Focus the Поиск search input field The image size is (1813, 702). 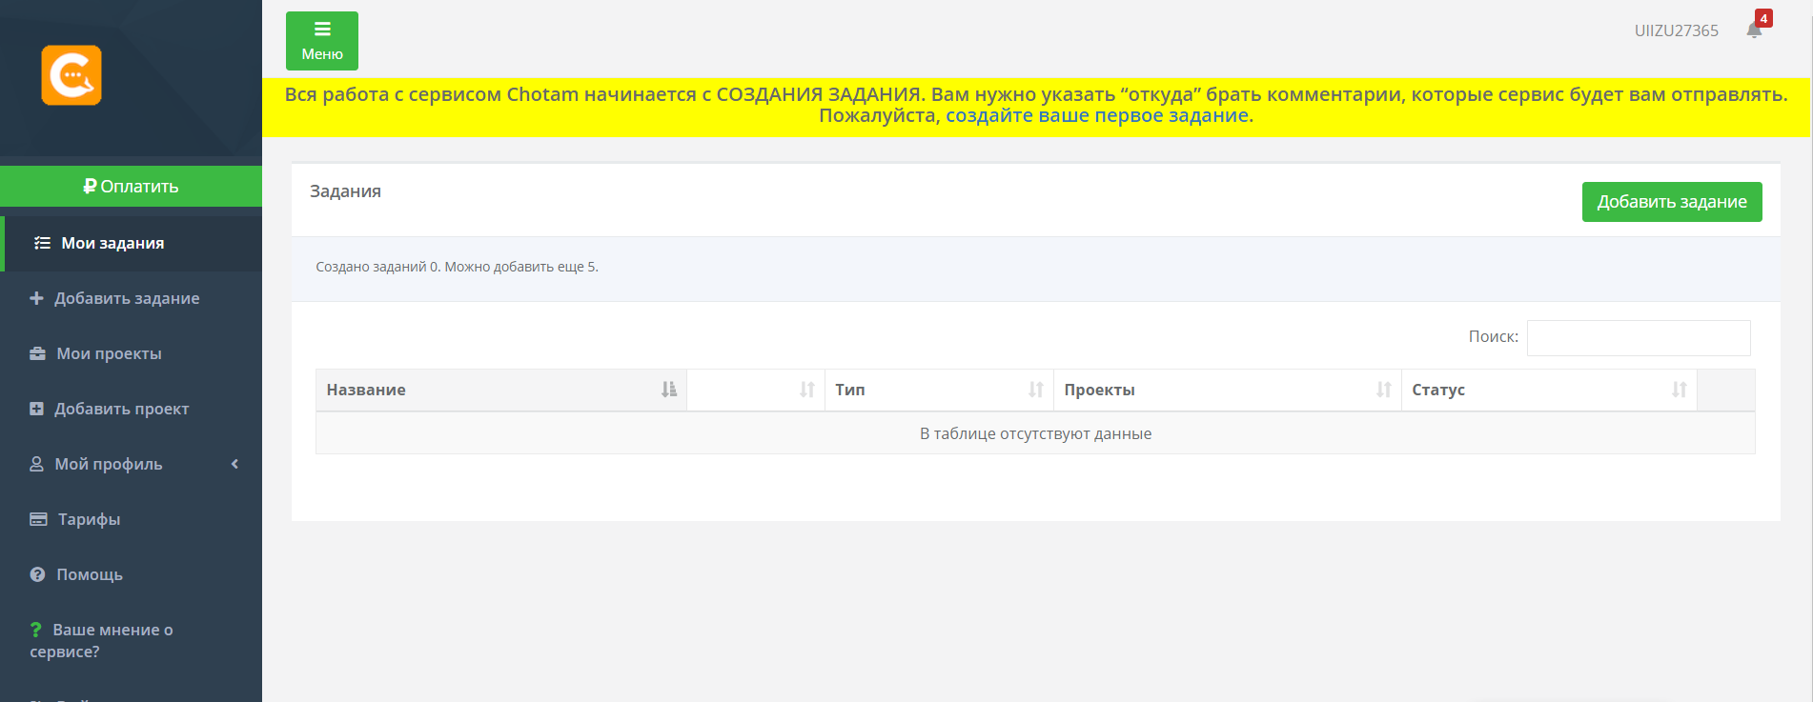pos(1638,338)
